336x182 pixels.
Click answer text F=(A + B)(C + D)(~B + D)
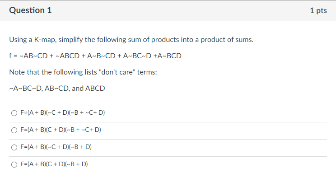tap(54, 164)
